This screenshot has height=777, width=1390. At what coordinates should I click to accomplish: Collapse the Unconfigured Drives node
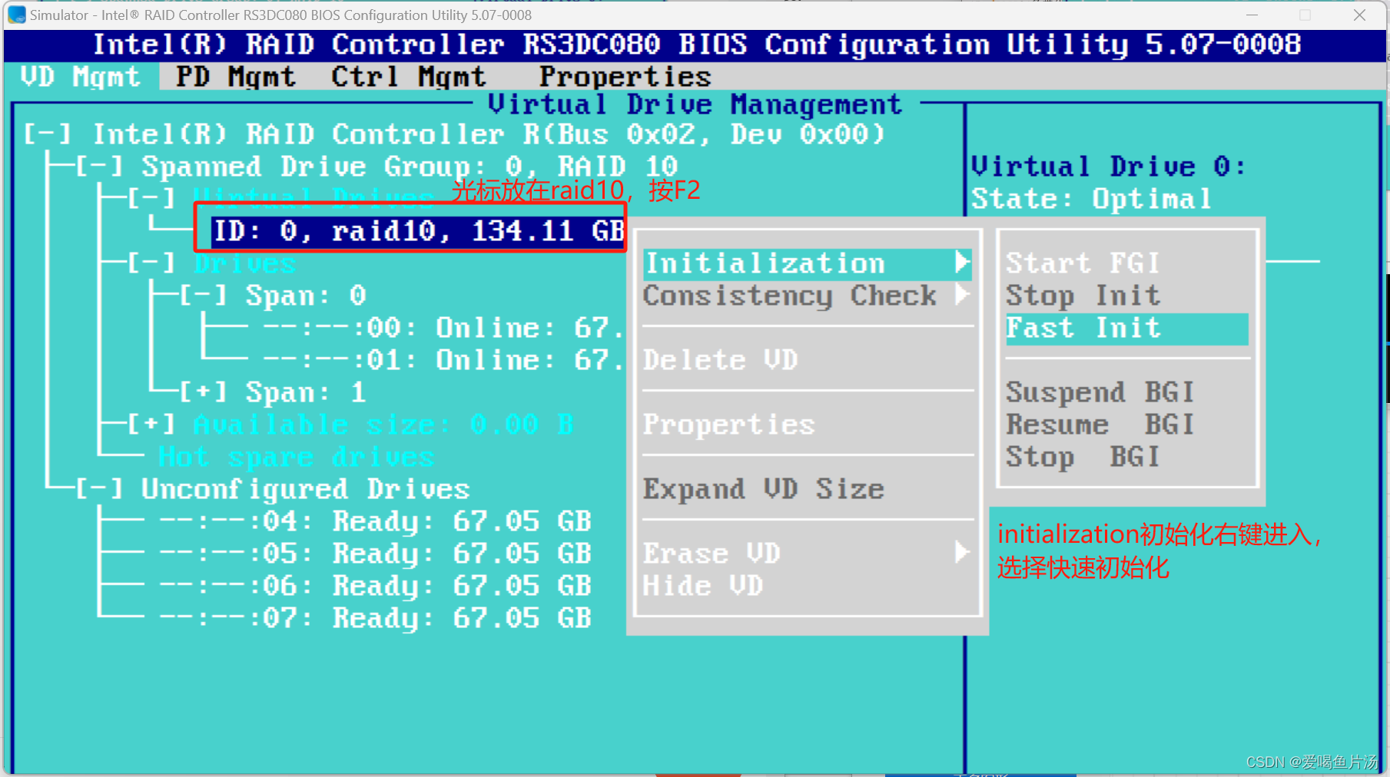tap(99, 489)
